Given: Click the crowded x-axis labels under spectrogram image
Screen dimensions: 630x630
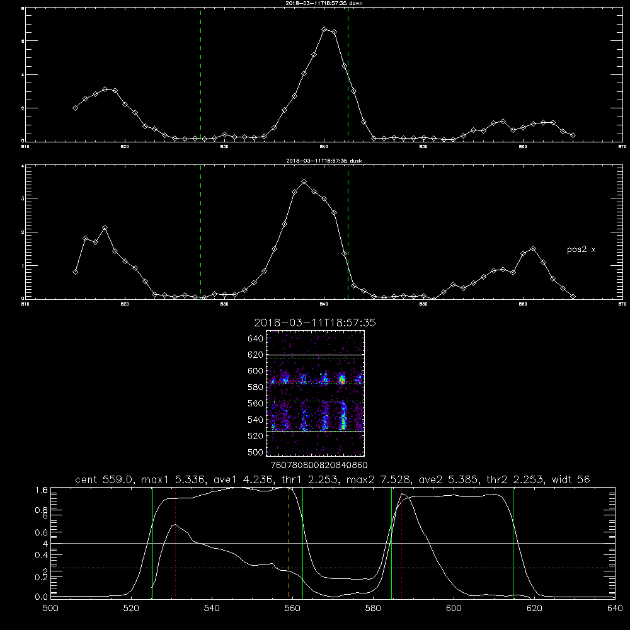Looking at the screenshot, I should [319, 466].
